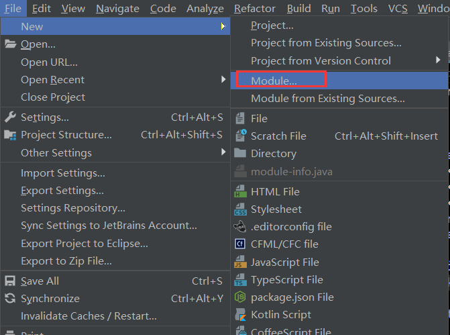
Task: Open the Refactor menu
Action: [x=255, y=9]
